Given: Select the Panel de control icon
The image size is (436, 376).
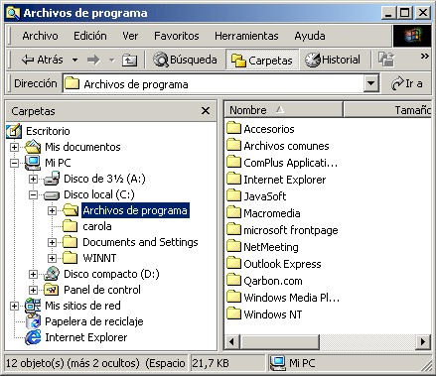Looking at the screenshot, I should tap(52, 290).
